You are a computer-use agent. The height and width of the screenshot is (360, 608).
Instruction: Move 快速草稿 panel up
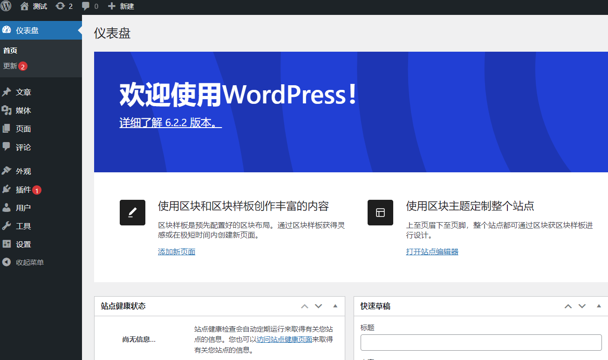pyautogui.click(x=568, y=306)
